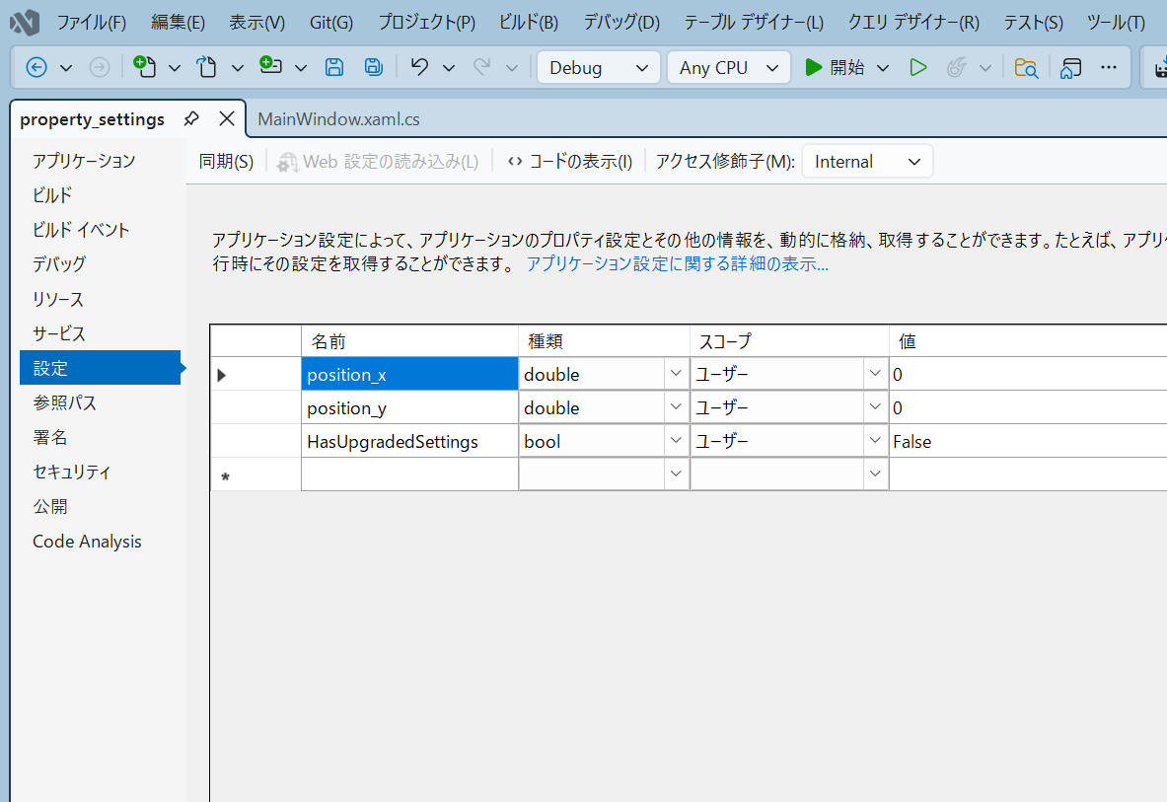The height and width of the screenshot is (802, 1167).
Task: Navigate backward with the back arrow
Action: pos(36,68)
